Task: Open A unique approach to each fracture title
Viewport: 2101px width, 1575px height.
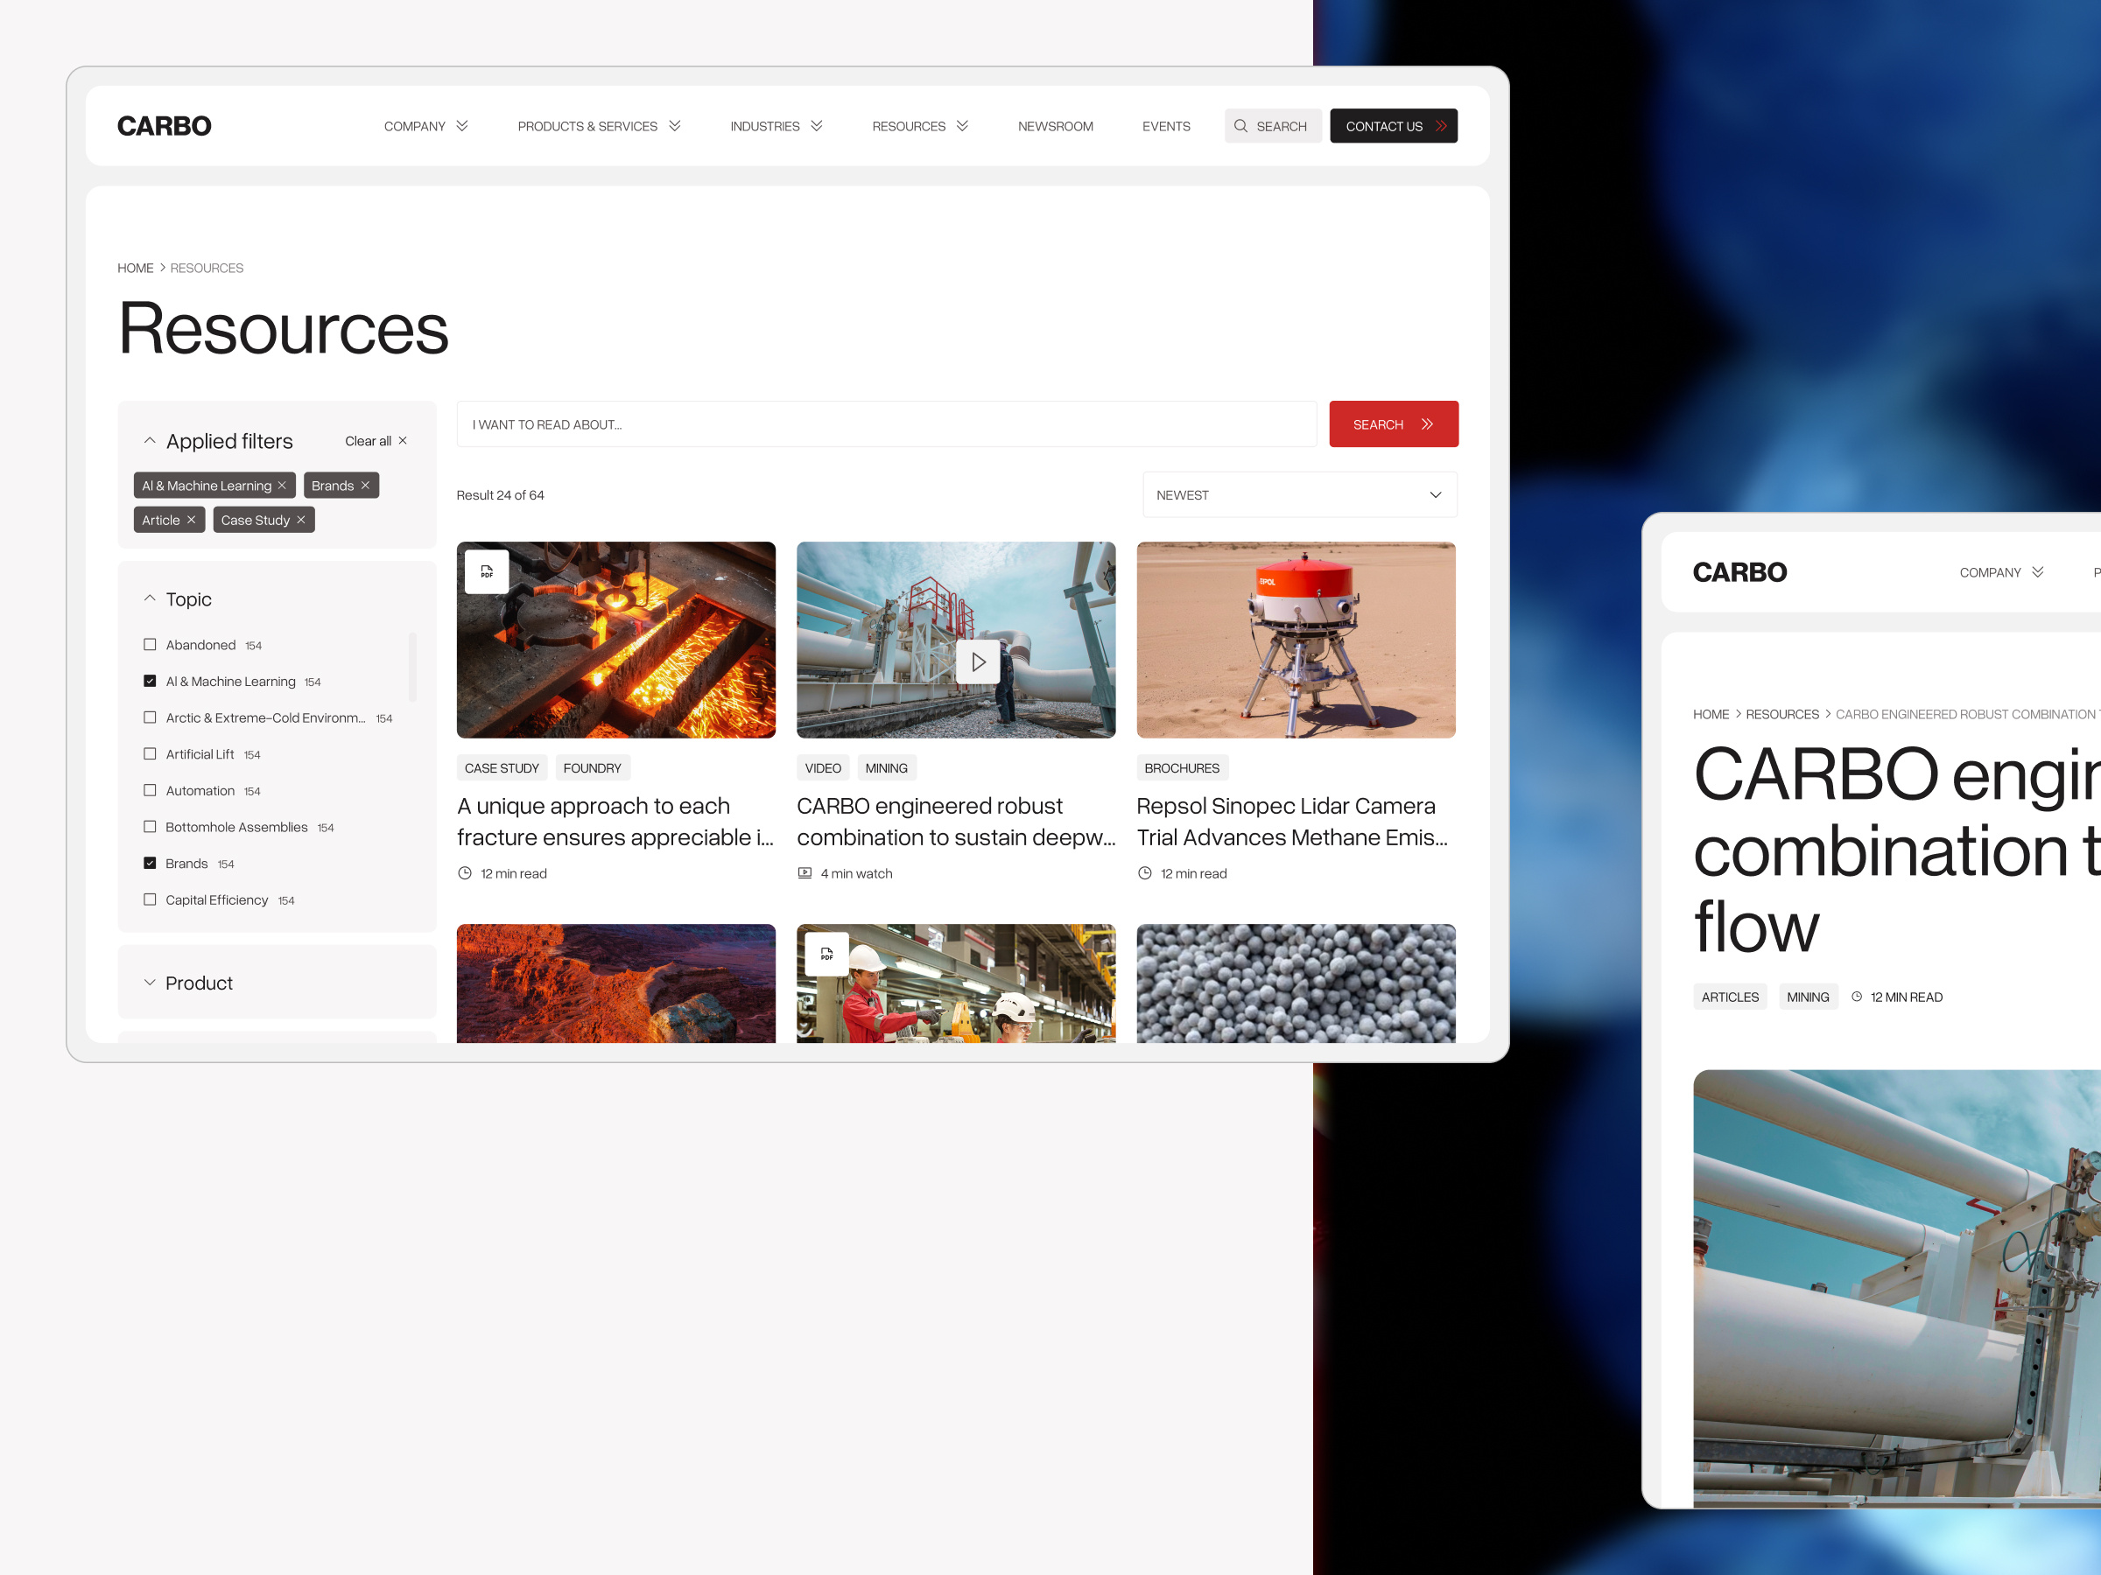Action: 615,822
